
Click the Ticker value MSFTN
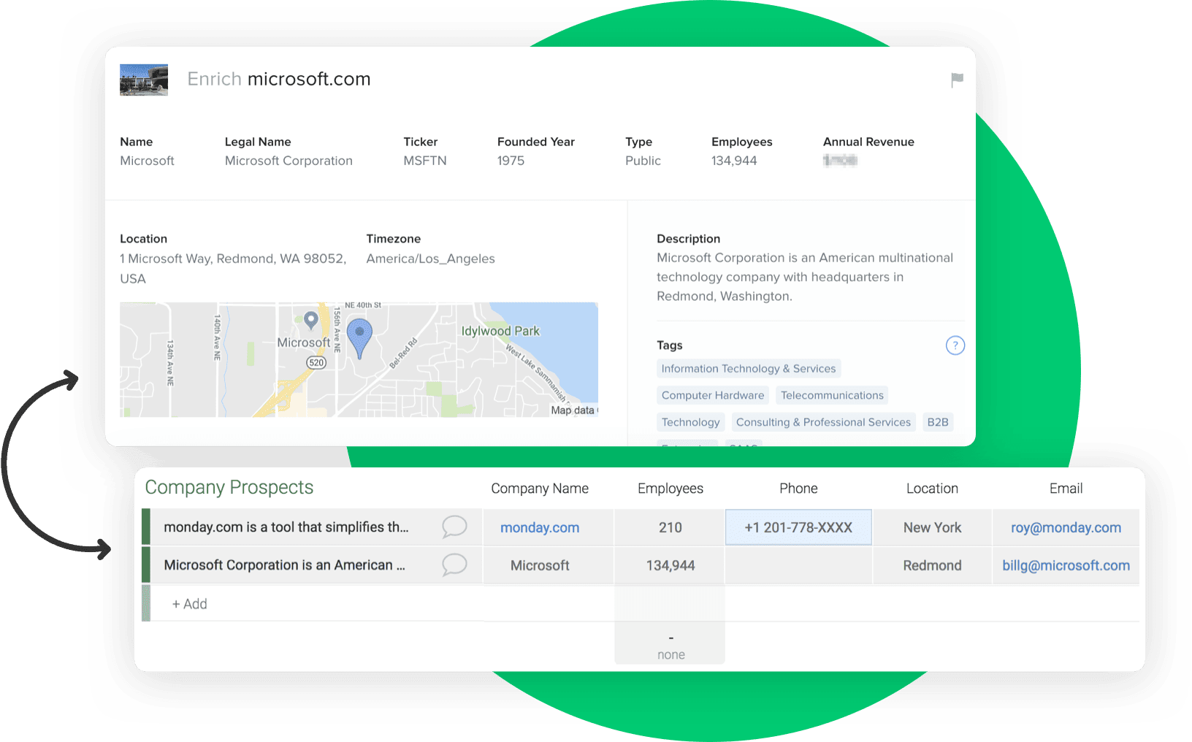tap(425, 161)
